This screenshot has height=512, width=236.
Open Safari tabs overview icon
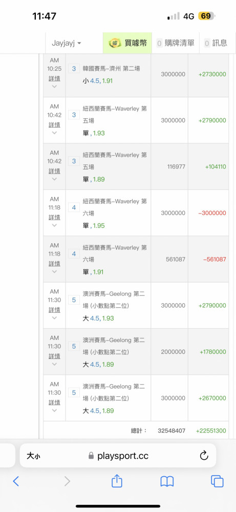point(217,481)
